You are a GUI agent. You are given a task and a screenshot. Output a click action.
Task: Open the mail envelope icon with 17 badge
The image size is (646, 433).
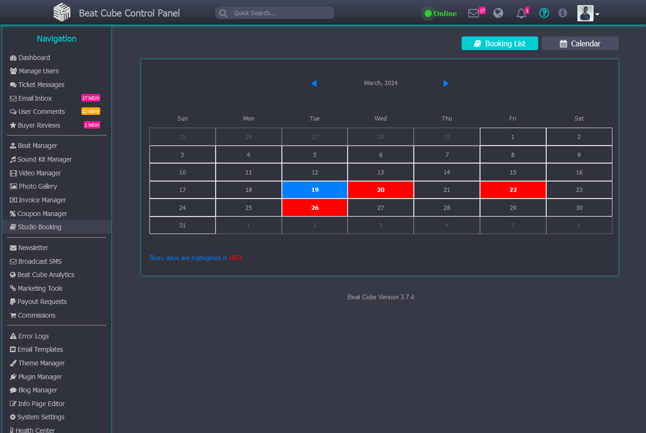pos(474,13)
